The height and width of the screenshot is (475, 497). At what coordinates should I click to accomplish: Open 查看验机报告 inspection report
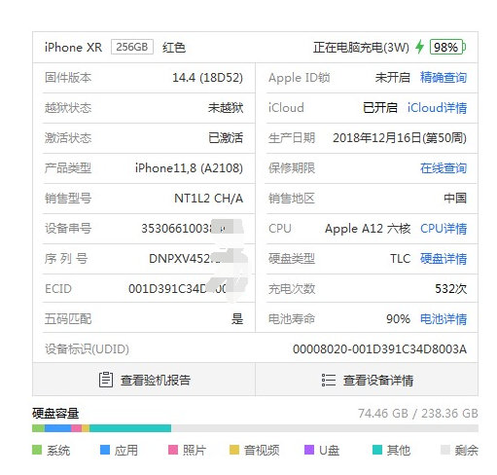144,380
